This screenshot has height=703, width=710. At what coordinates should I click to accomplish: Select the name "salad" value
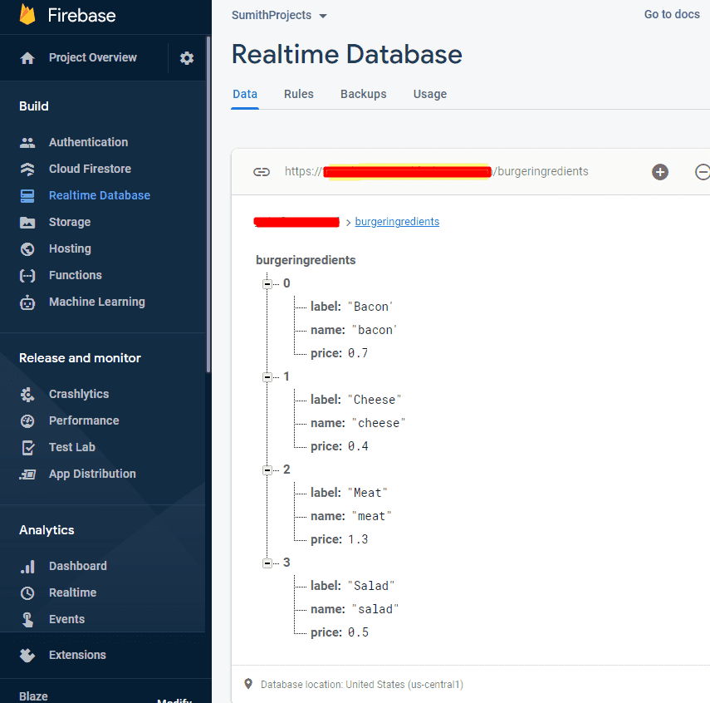(x=375, y=610)
